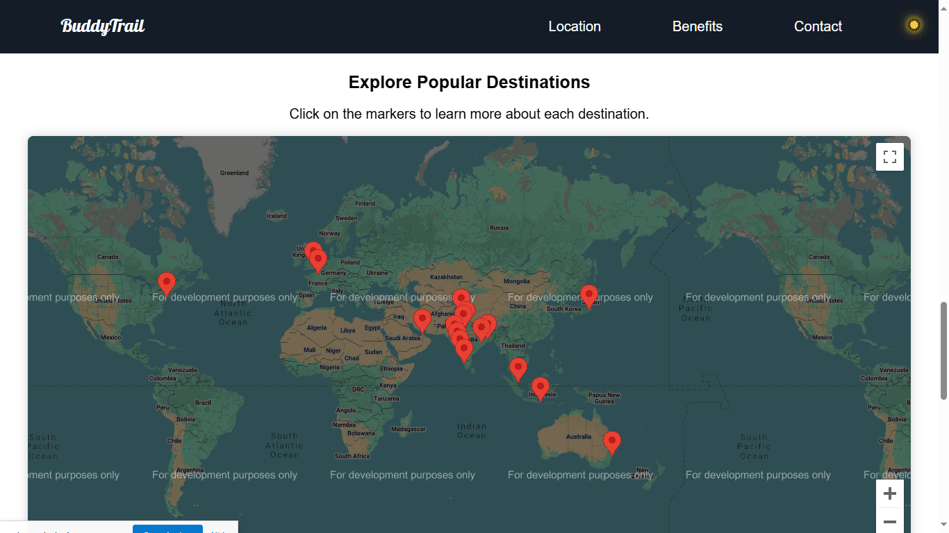
Task: Open the Benefits nav link
Action: (698, 26)
